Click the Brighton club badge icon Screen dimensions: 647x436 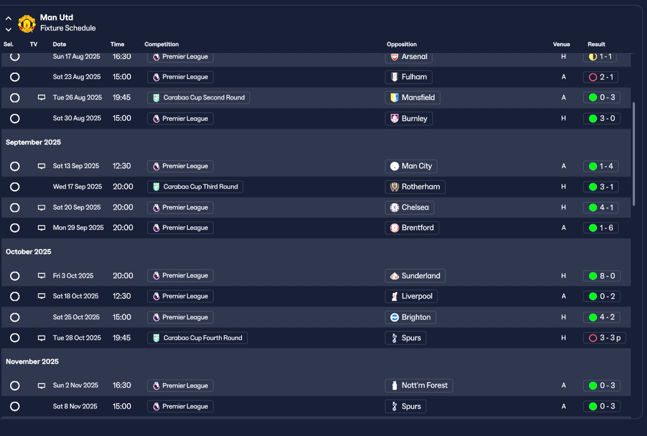point(394,317)
